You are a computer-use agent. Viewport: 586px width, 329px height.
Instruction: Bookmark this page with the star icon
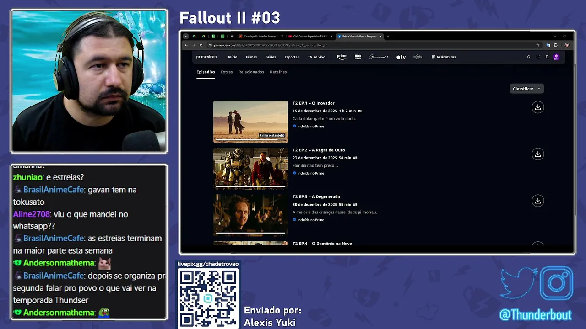pyautogui.click(x=538, y=45)
